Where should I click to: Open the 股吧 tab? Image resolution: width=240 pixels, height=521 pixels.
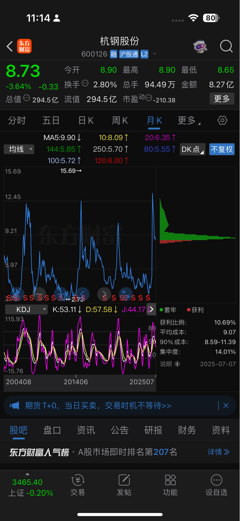tap(18, 430)
